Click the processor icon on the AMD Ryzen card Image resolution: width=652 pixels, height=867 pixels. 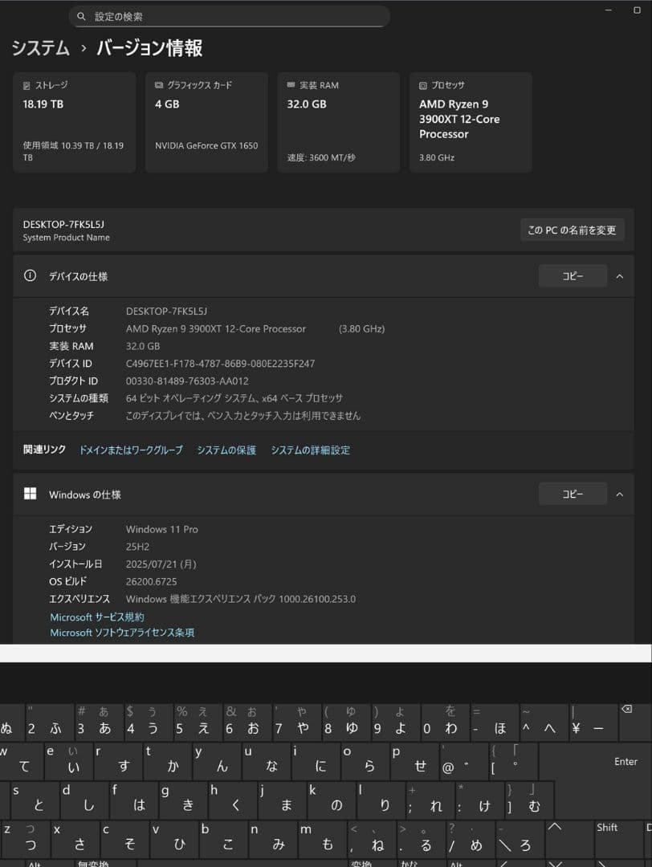pos(422,85)
